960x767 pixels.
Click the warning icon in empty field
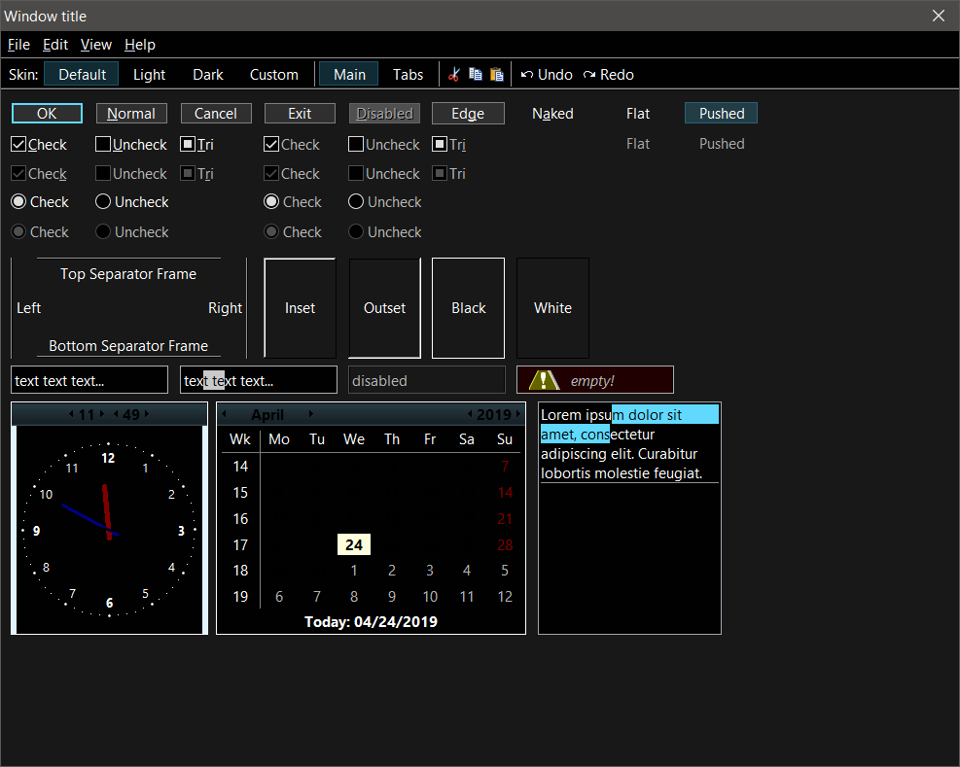544,380
